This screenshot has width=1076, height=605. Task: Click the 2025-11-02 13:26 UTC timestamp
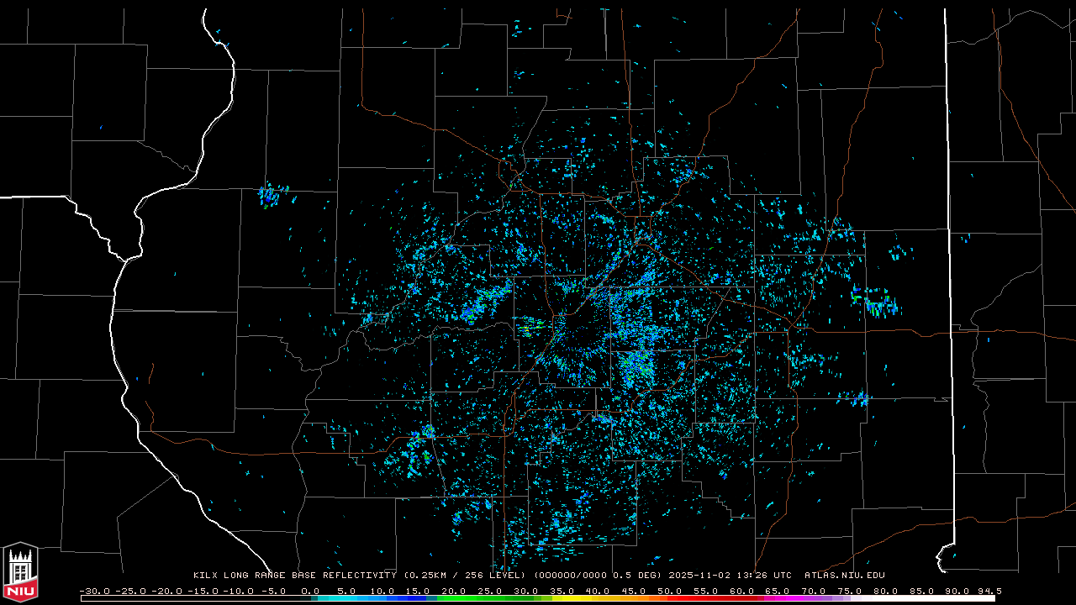[730, 576]
